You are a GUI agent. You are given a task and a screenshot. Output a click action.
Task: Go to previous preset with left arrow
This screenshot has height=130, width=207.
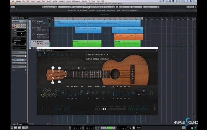pyautogui.click(x=87, y=55)
